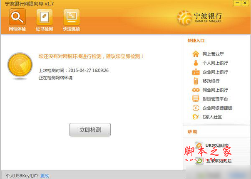Open the 企业网上银行 link
The height and width of the screenshot is (179, 251).
(215, 72)
